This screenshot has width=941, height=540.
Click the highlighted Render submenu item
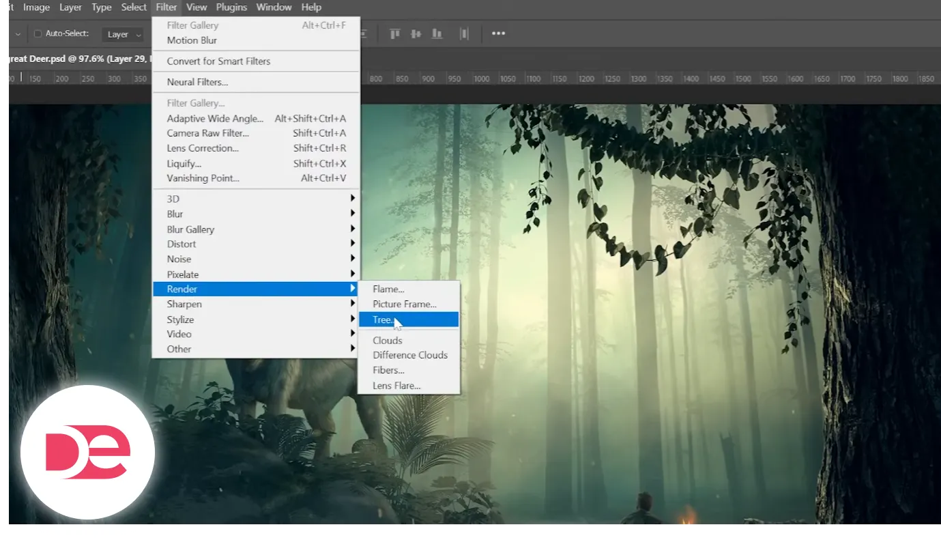pos(256,289)
